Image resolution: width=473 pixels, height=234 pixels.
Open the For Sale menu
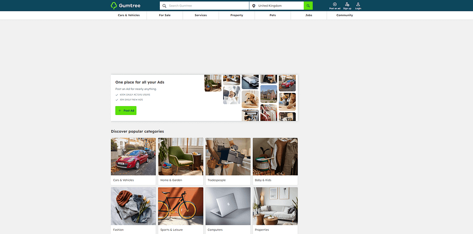pos(165,15)
